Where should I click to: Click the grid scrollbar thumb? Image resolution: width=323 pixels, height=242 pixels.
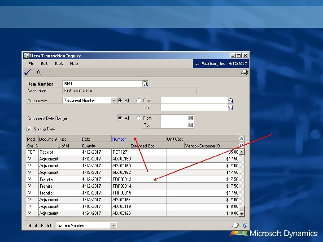click(x=242, y=208)
